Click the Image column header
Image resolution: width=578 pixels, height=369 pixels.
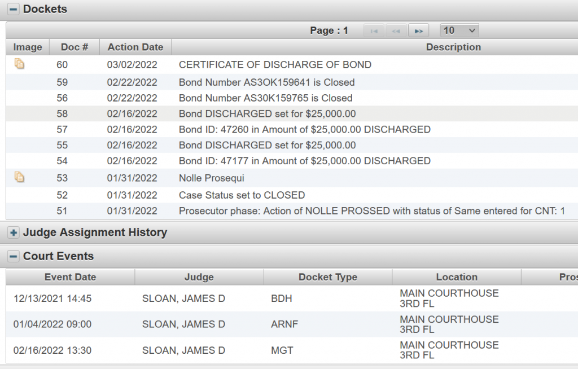[28, 47]
